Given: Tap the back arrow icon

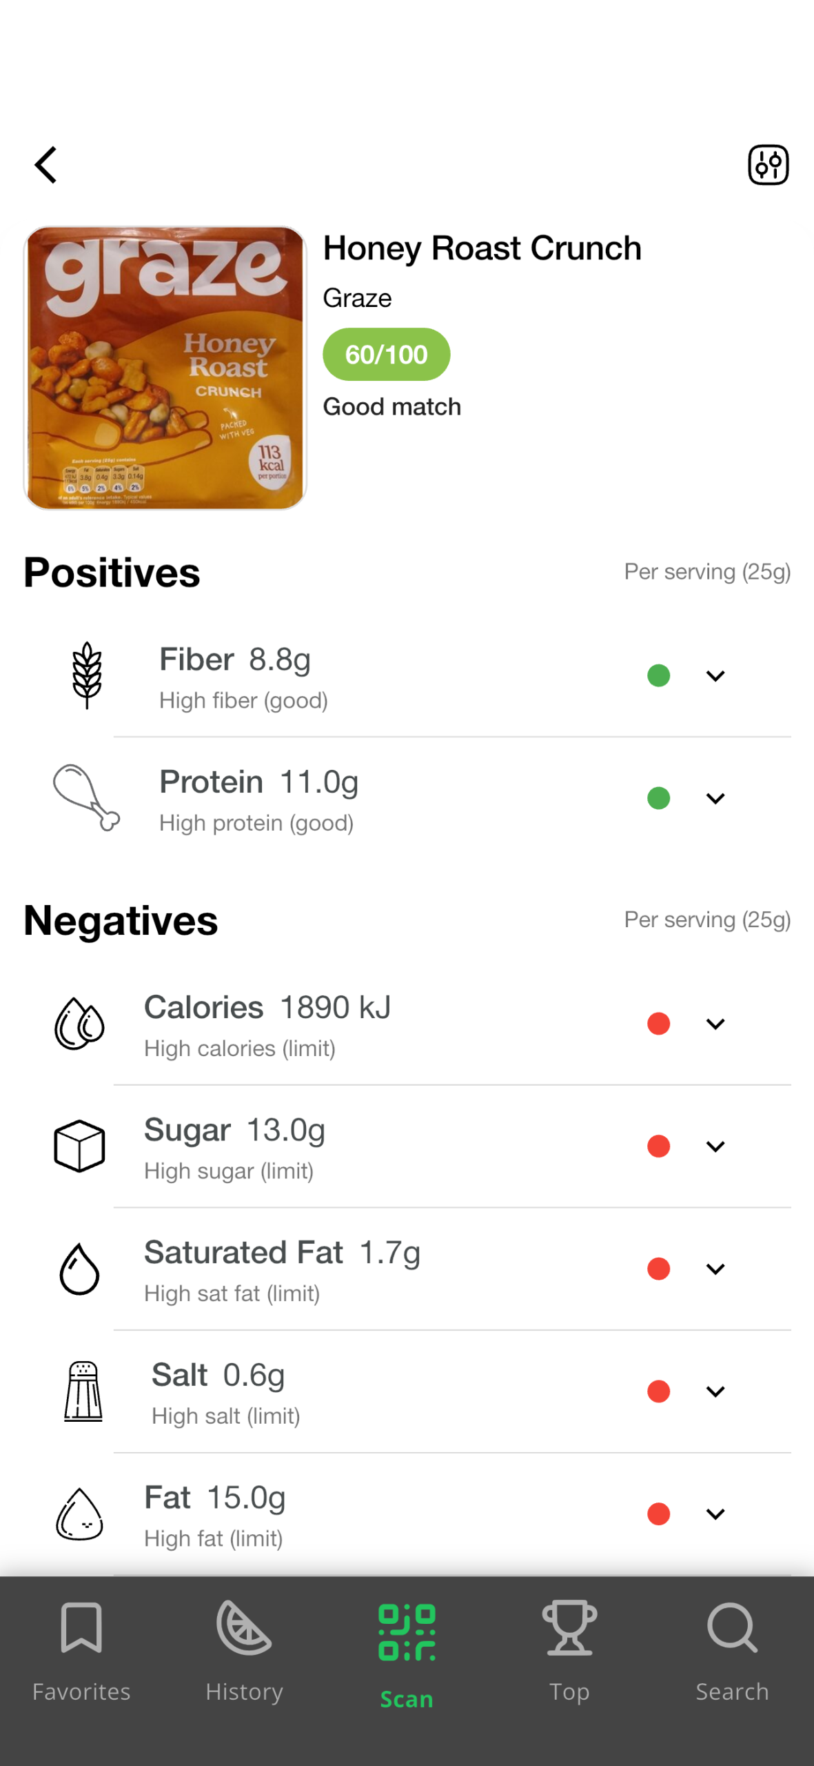Looking at the screenshot, I should pos(45,165).
